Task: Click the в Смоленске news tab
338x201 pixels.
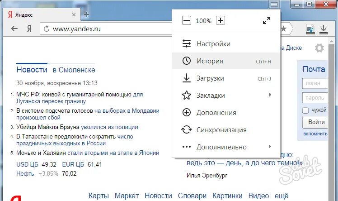Action: (74, 70)
